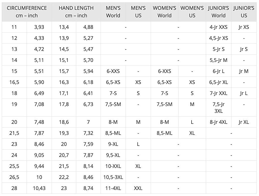Viewport: 259px width, 196px height.
Task: Select the circumference 26,5 cm cell
Action: click(x=14, y=177)
